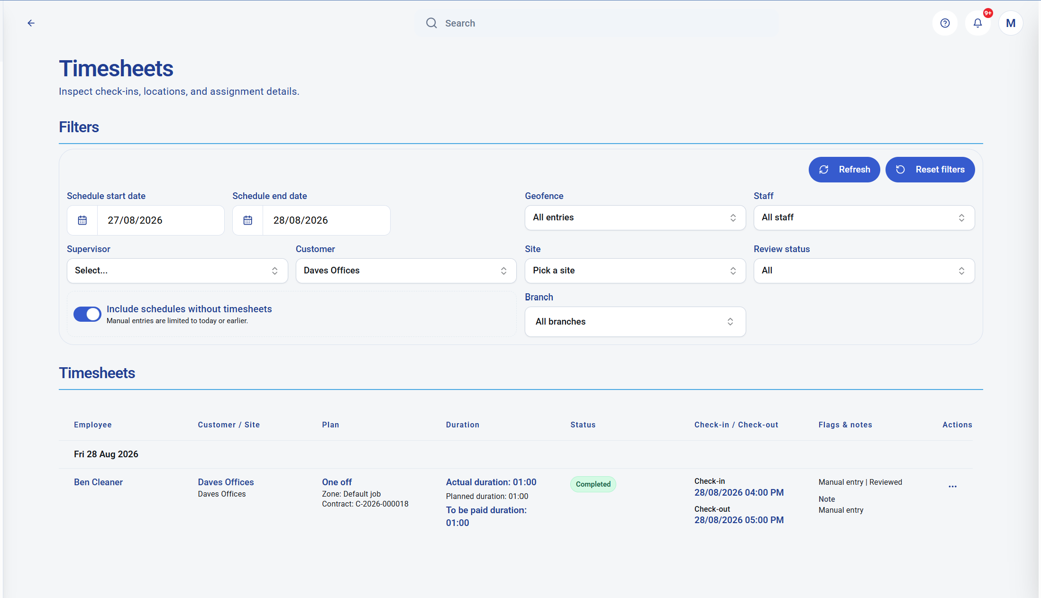Screen dimensions: 1041x598
Task: Click the Actions column header
Action: tap(957, 425)
